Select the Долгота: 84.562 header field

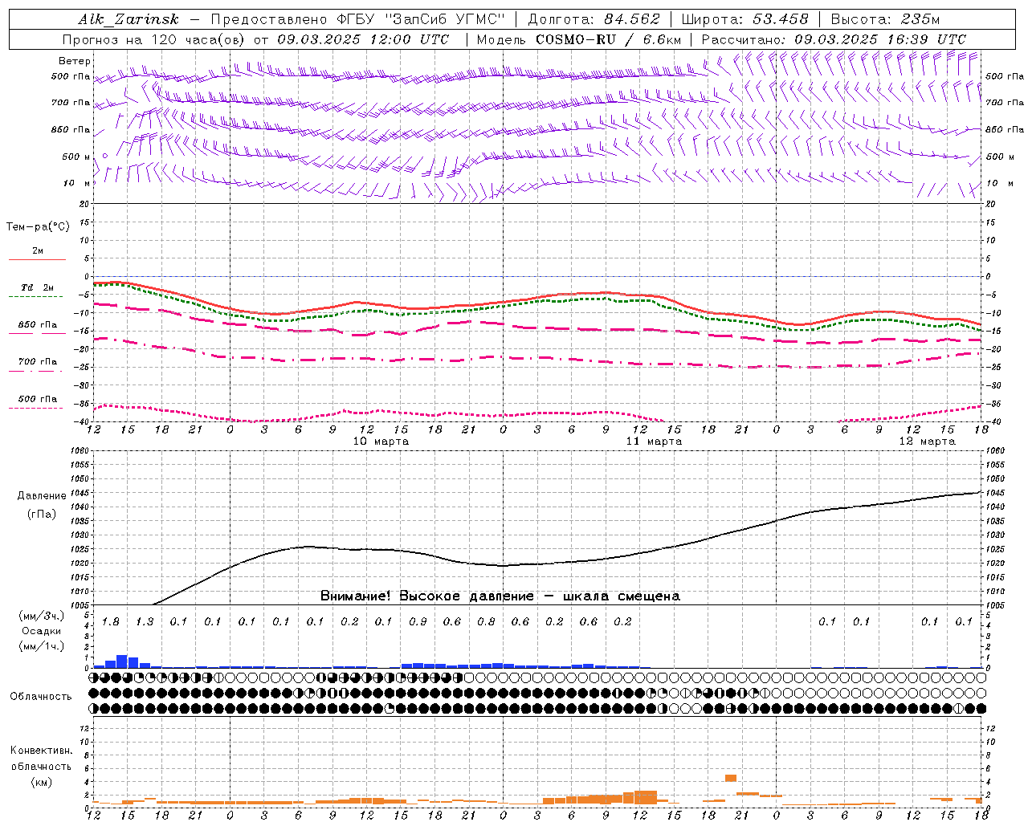click(594, 19)
